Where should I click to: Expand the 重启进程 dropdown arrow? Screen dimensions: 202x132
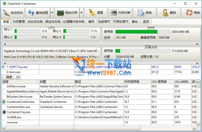[52, 13]
